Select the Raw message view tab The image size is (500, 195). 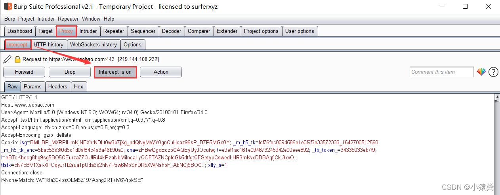pos(13,87)
